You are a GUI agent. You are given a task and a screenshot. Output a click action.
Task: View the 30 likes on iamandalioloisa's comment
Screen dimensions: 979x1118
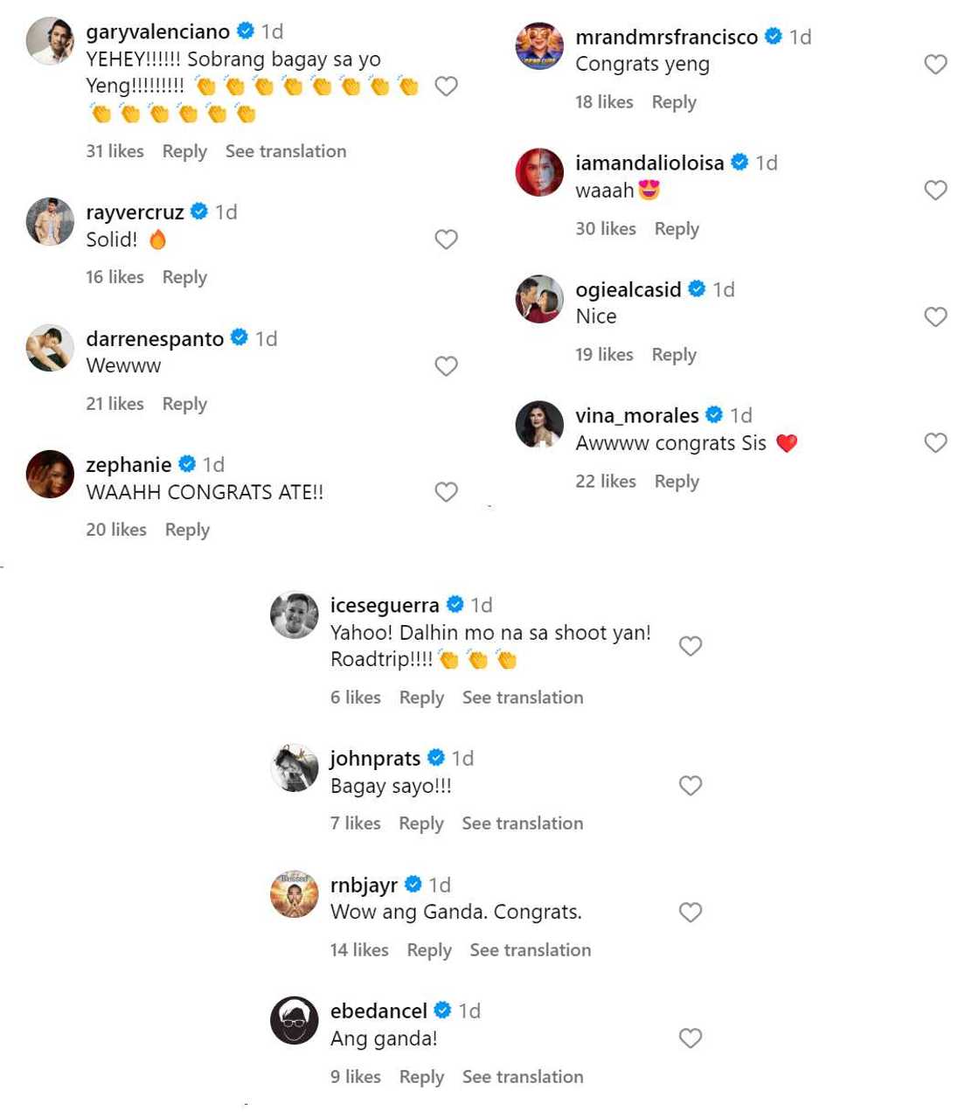(x=606, y=229)
